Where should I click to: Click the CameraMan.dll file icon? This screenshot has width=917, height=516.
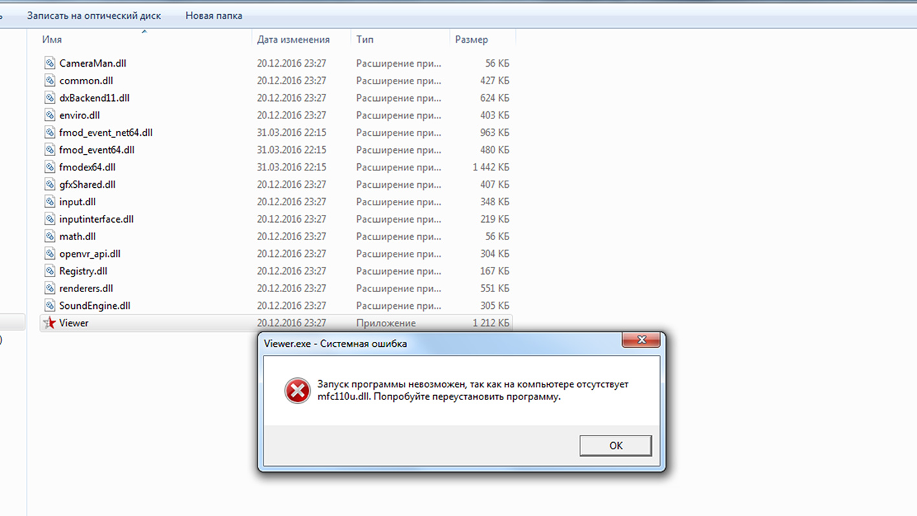[x=50, y=63]
